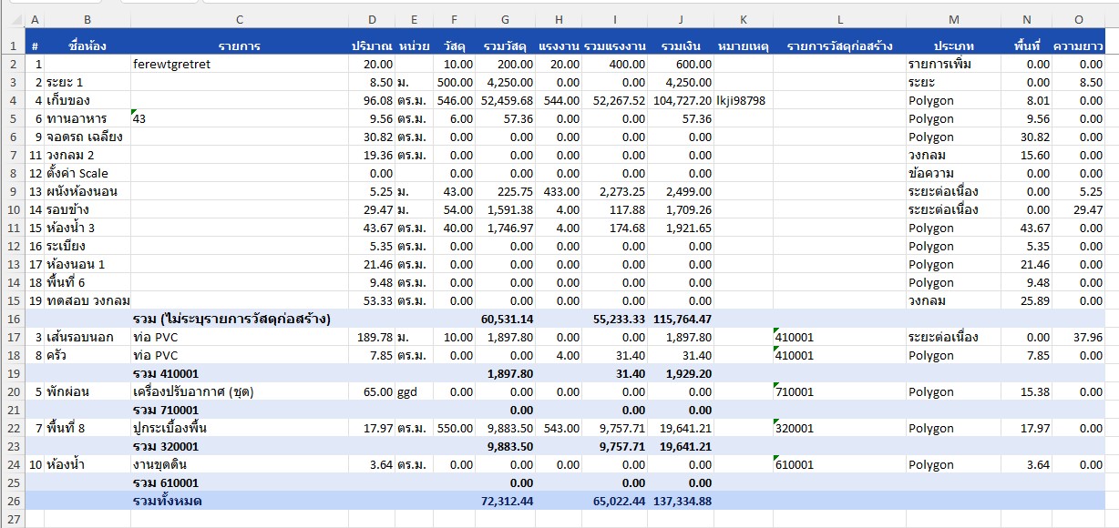Click the 'ตั้งค่า Scale' cell
Viewport: 1119px width, 528px height.
[x=87, y=173]
